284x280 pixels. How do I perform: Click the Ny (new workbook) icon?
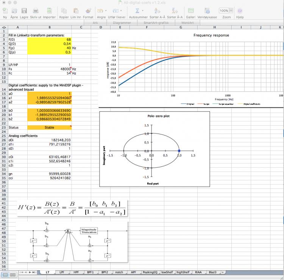[x=5, y=11]
